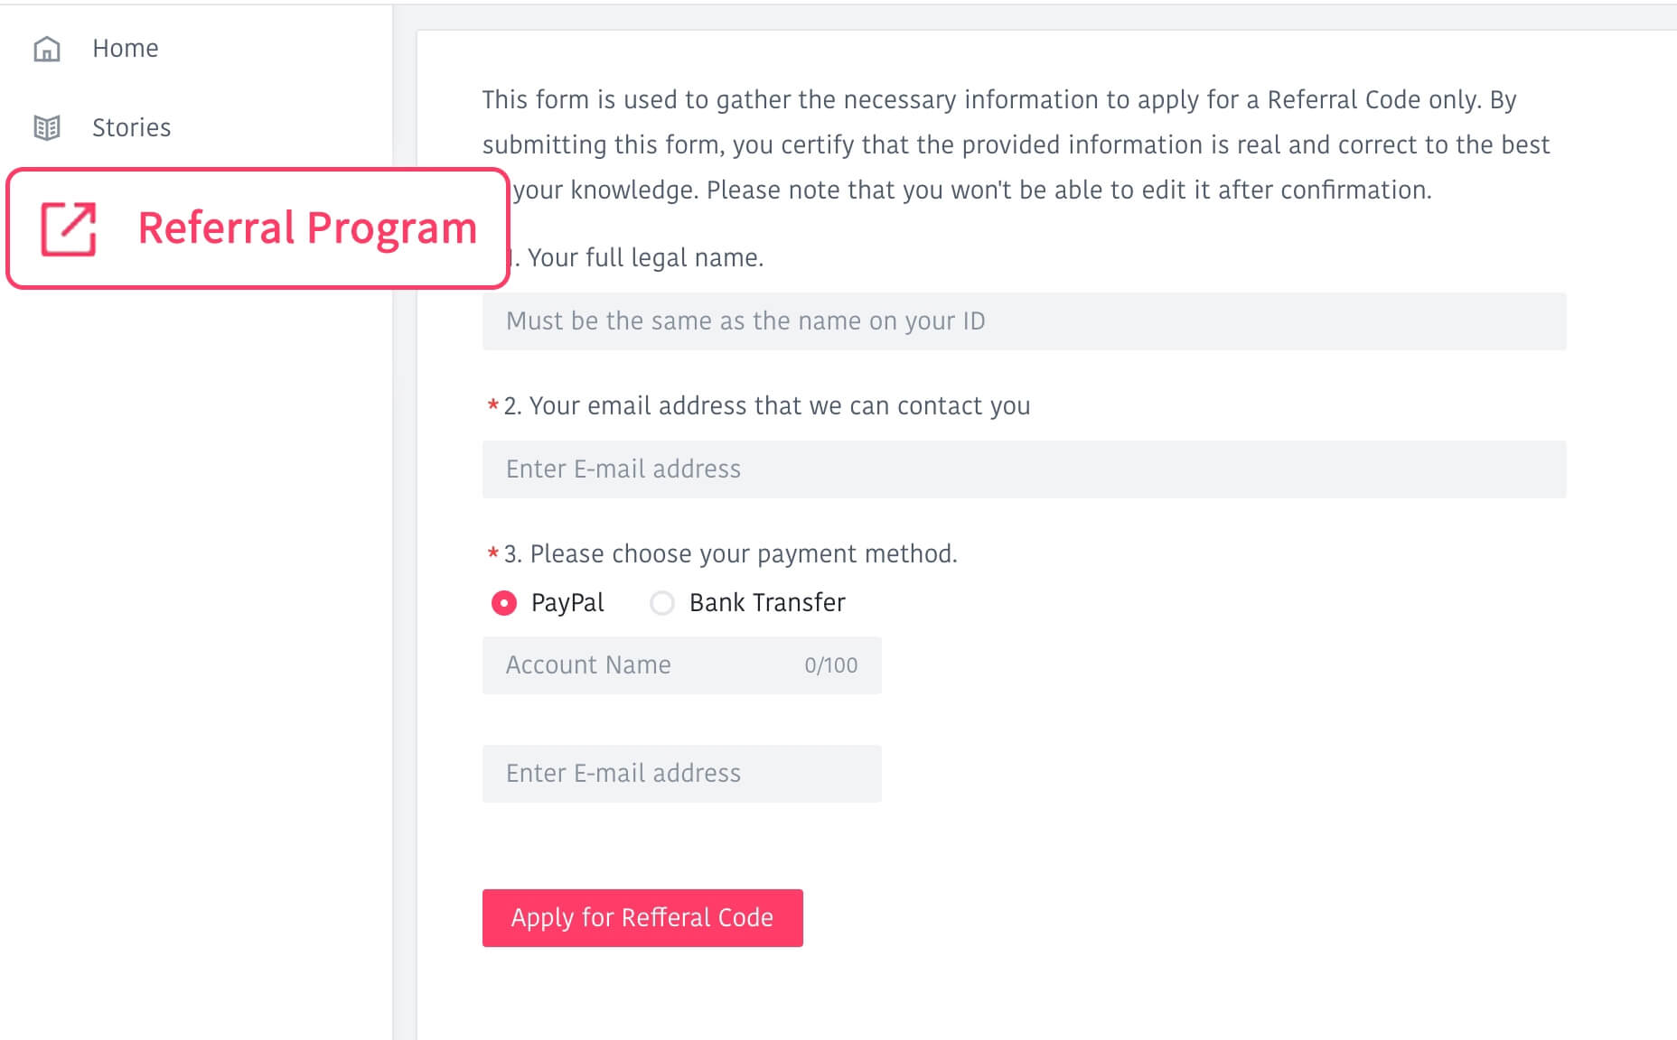Screen dimensions: 1677x1040
Task: Open the Stories page
Action: (x=131, y=127)
